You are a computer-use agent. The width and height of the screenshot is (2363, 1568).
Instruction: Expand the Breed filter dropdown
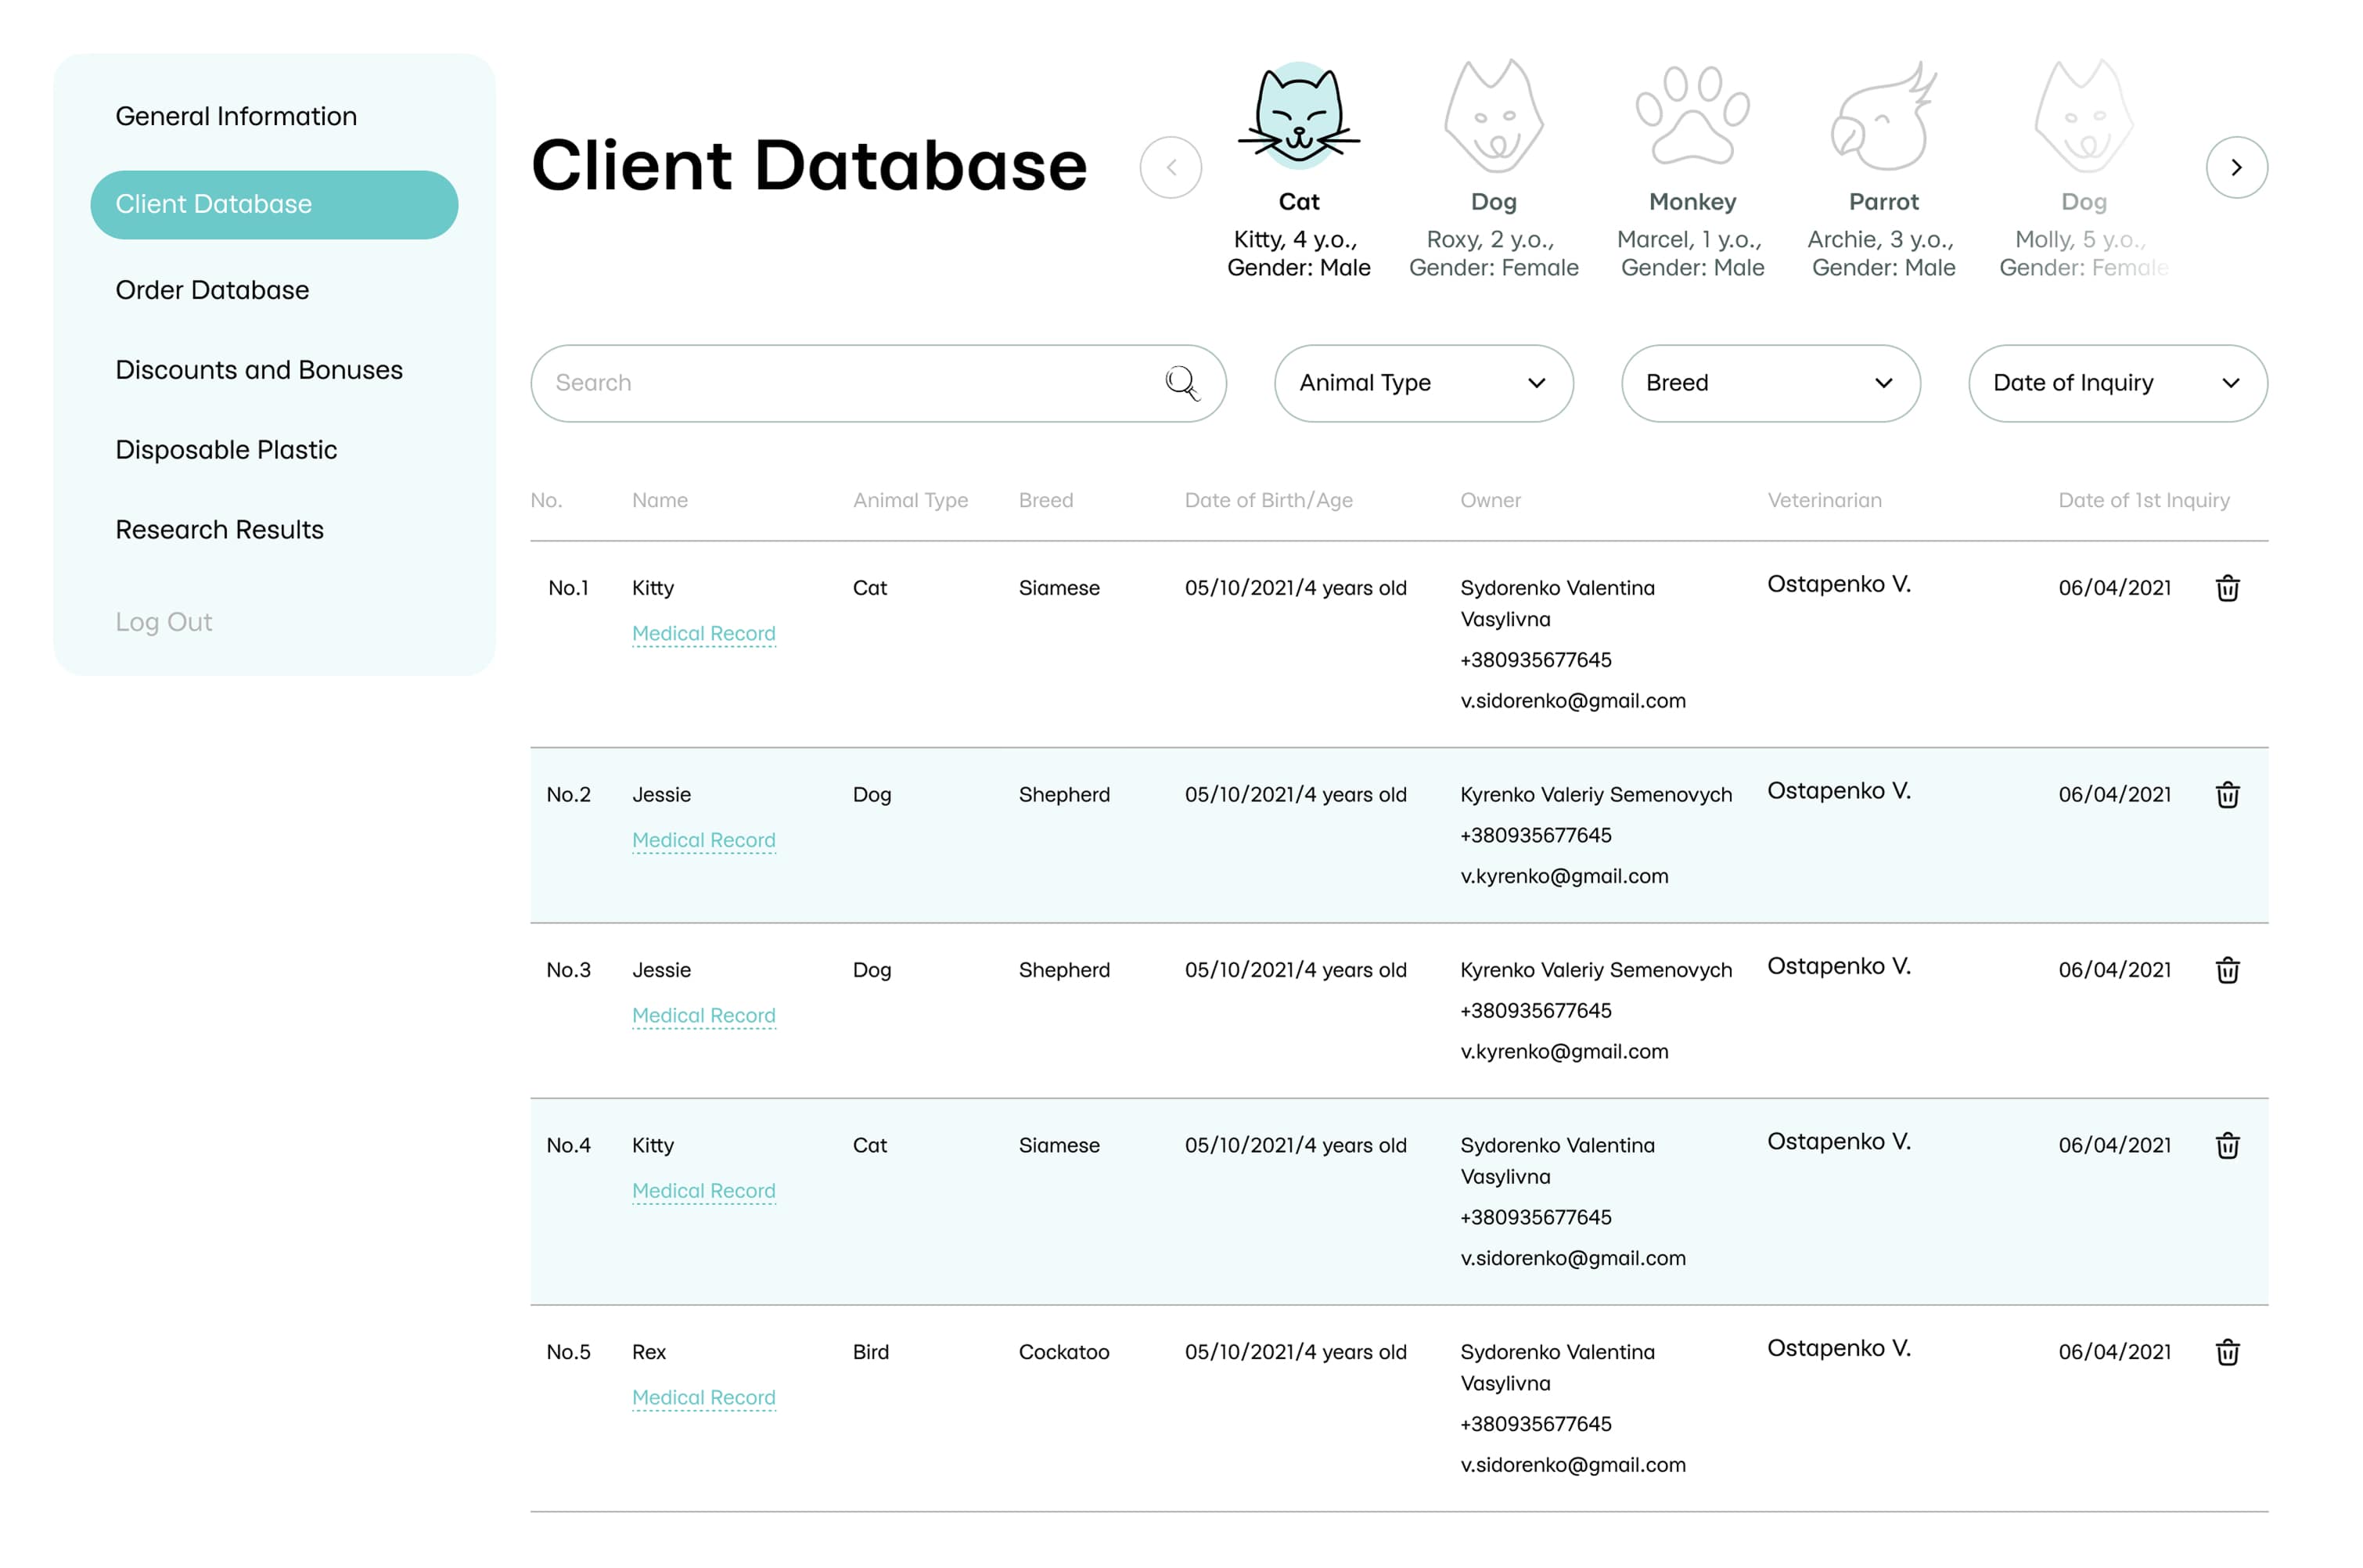tap(1770, 383)
